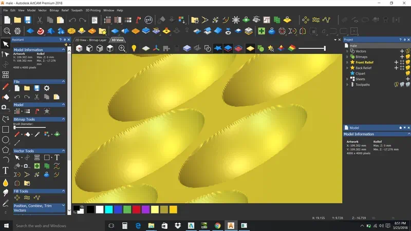Open the Relief menu
The height and width of the screenshot is (231, 411).
65,10
